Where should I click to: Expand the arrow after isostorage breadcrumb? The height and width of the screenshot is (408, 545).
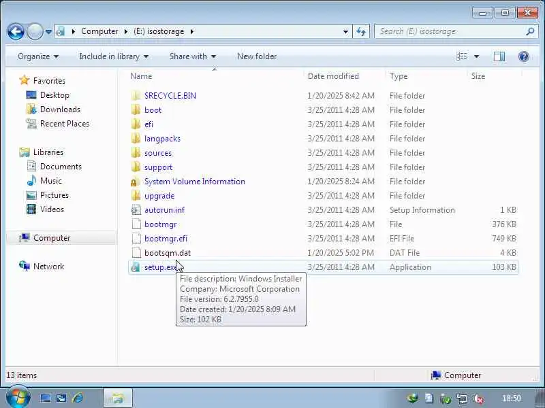click(192, 31)
